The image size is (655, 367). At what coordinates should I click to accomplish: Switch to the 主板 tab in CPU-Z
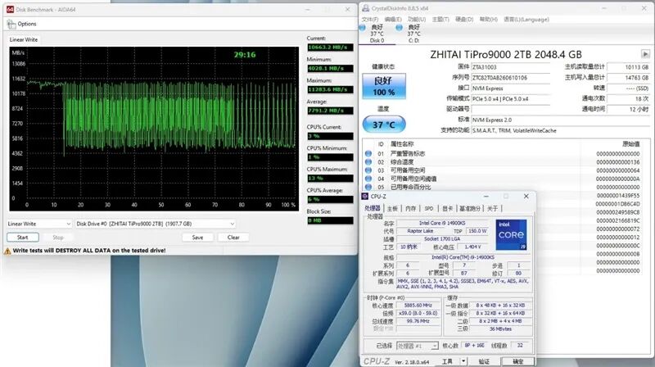coord(392,209)
